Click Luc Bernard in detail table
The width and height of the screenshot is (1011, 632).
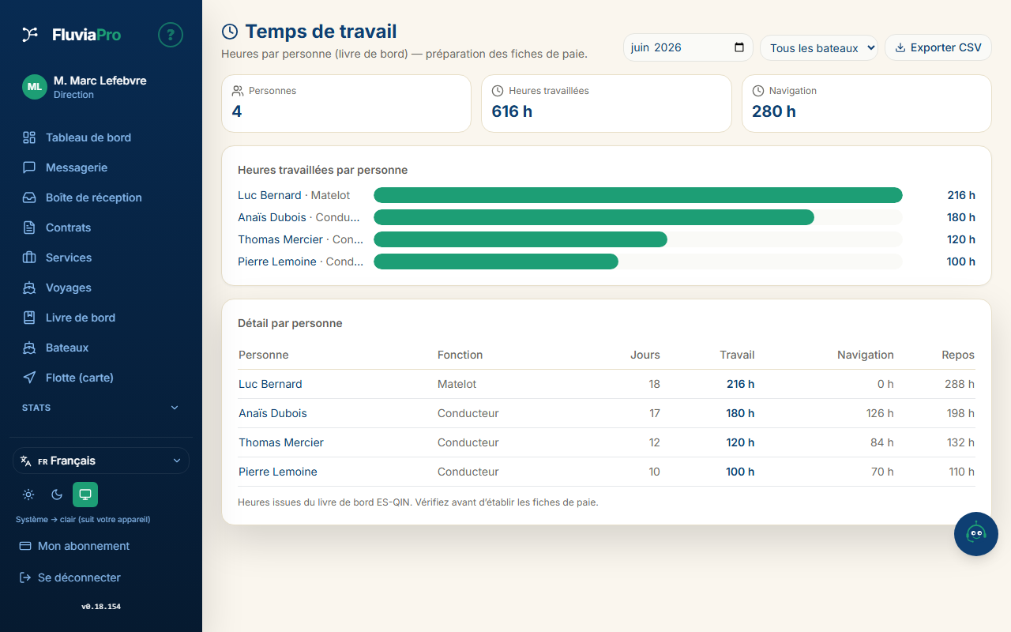click(x=270, y=384)
